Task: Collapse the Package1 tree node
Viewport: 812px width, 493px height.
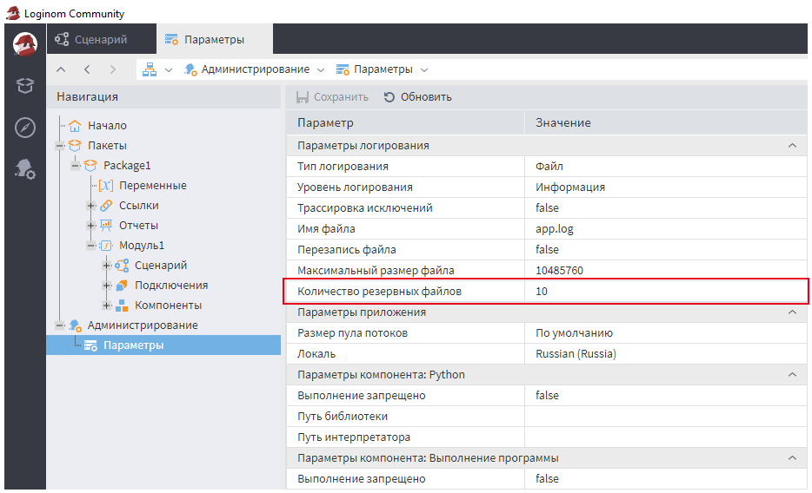Action: (x=76, y=166)
